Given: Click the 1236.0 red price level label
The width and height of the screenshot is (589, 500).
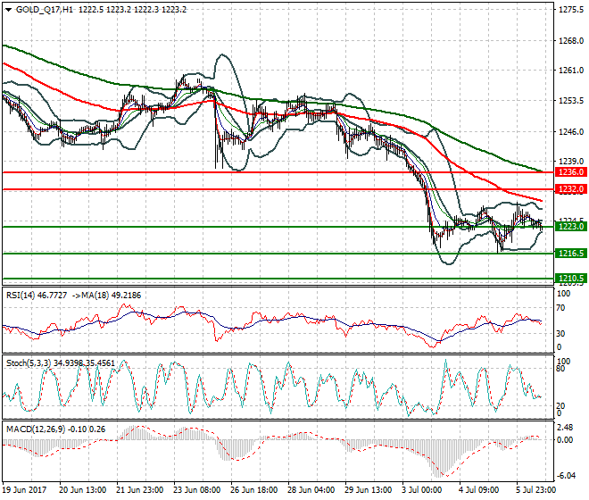Looking at the screenshot, I should tap(570, 172).
